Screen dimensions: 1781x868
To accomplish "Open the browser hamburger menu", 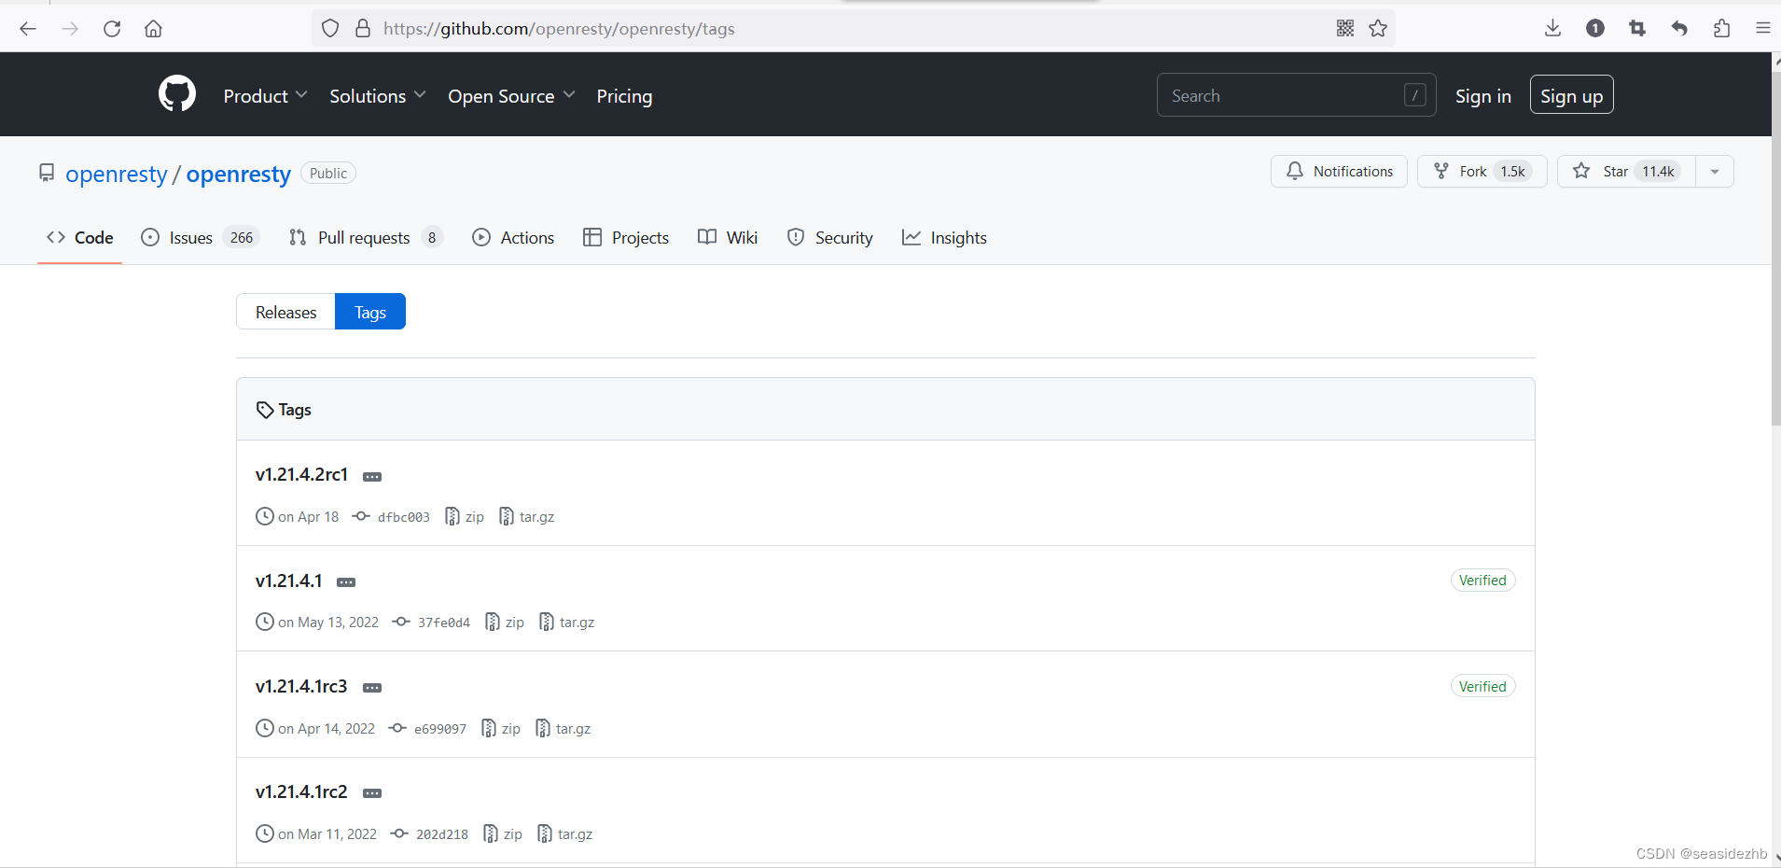I will (1763, 29).
